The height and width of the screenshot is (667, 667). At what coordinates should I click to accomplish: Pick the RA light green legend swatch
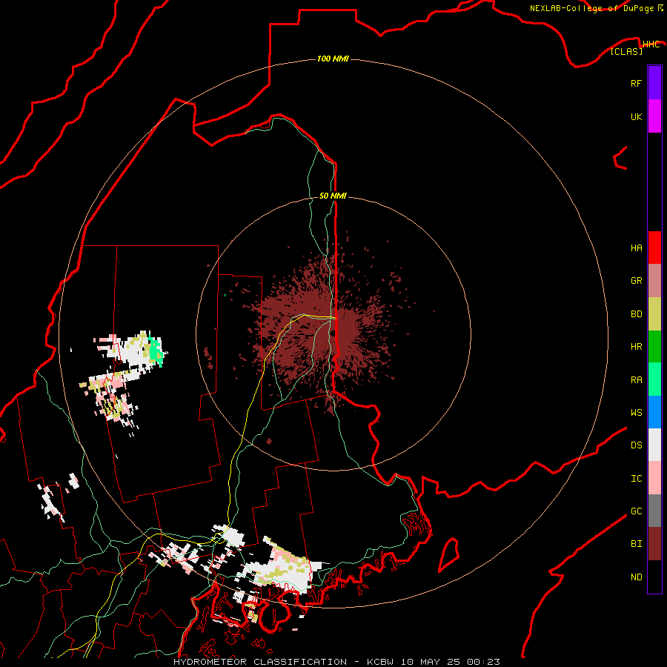pos(654,379)
